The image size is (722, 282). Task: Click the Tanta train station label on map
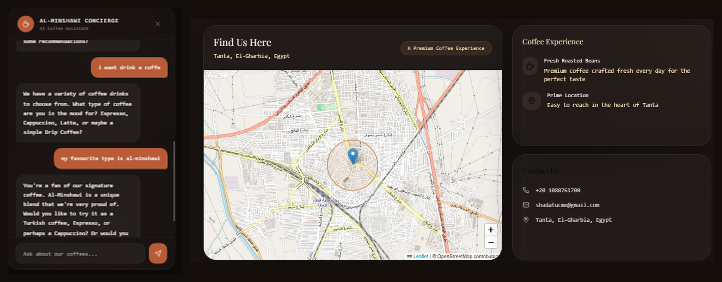tap(323, 202)
